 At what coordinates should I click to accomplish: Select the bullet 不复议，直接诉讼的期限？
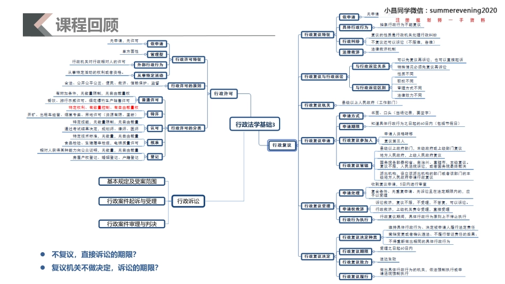pyautogui.click(x=94, y=254)
